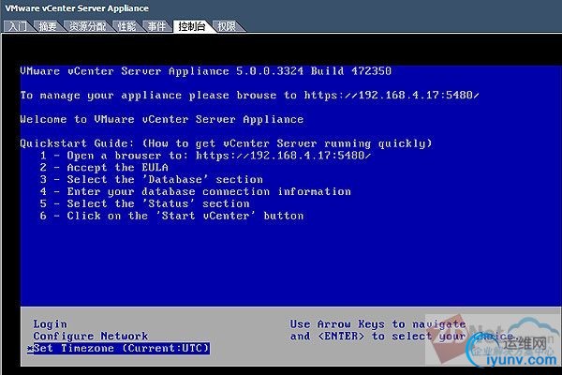Screen dimensions: 562x375
Task: Switch to the 入门 tab
Action: coord(18,26)
